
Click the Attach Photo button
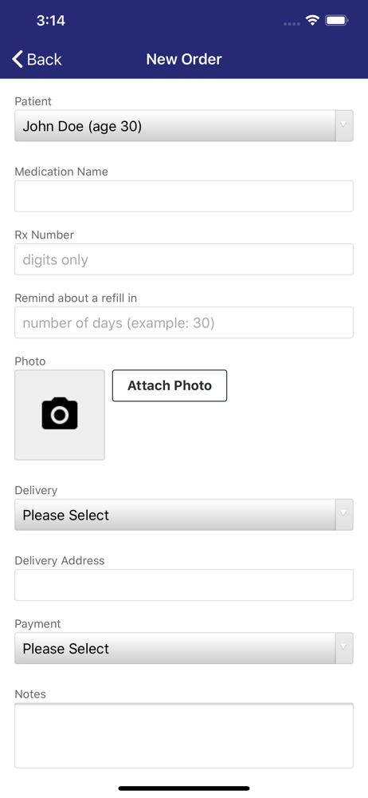point(170,385)
